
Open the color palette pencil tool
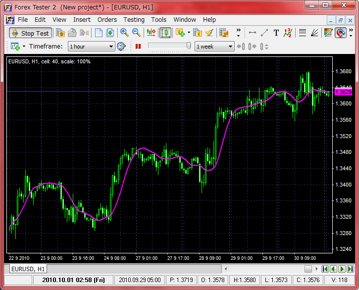pyautogui.click(x=328, y=33)
